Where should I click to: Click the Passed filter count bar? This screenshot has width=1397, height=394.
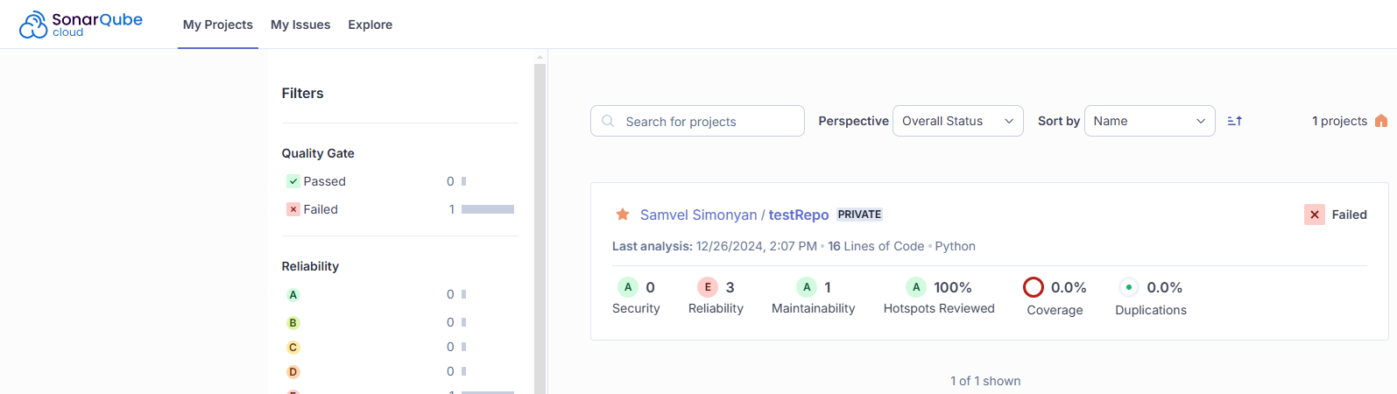[463, 181]
